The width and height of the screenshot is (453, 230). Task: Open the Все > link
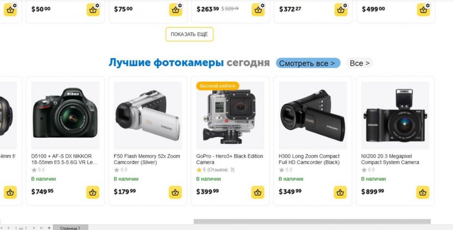click(359, 63)
